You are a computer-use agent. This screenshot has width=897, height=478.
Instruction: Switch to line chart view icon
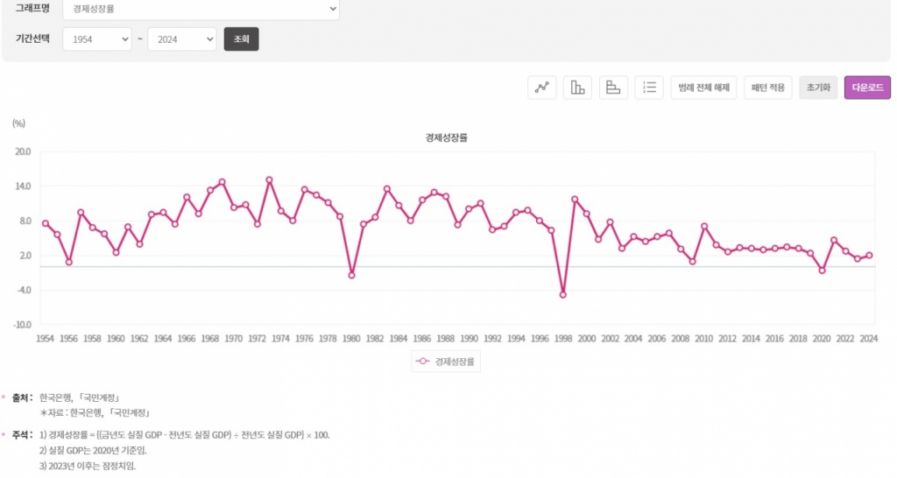pyautogui.click(x=542, y=88)
